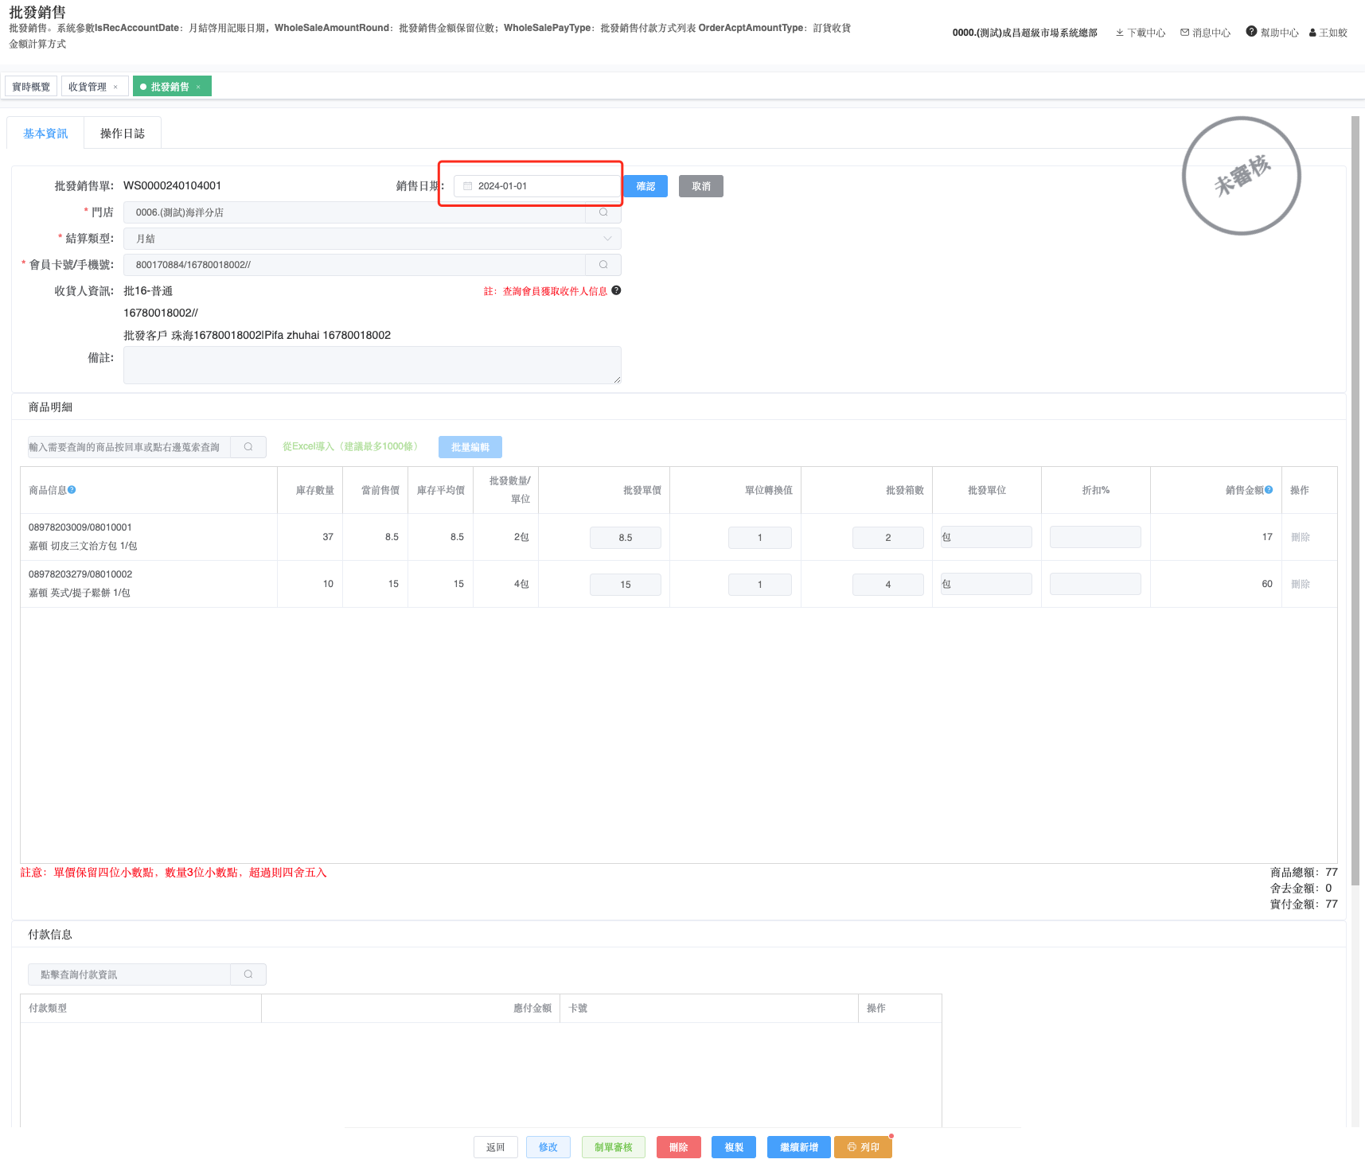This screenshot has height=1167, width=1365.
Task: Click the payment info search icon
Action: [x=248, y=974]
